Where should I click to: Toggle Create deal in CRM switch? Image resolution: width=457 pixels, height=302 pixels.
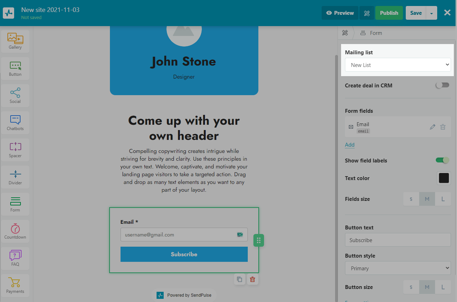pyautogui.click(x=442, y=85)
